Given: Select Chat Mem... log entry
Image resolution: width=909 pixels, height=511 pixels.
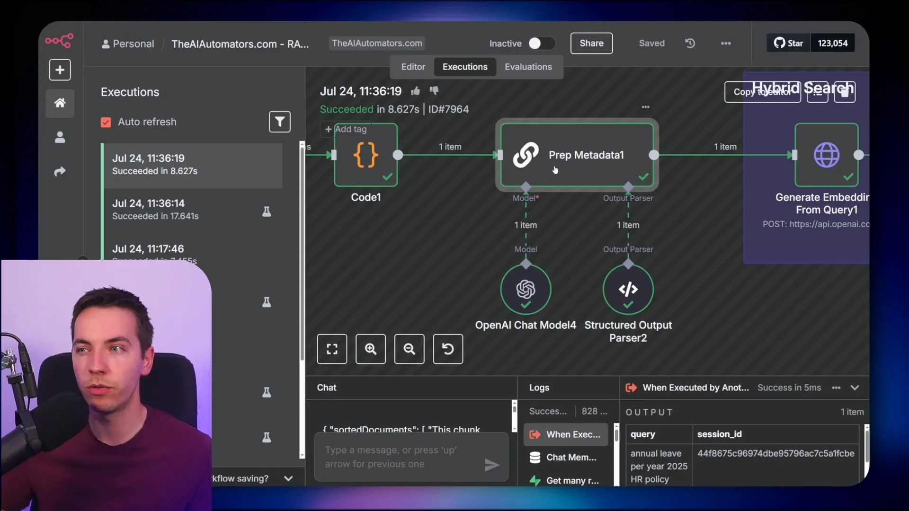Looking at the screenshot, I should point(566,458).
